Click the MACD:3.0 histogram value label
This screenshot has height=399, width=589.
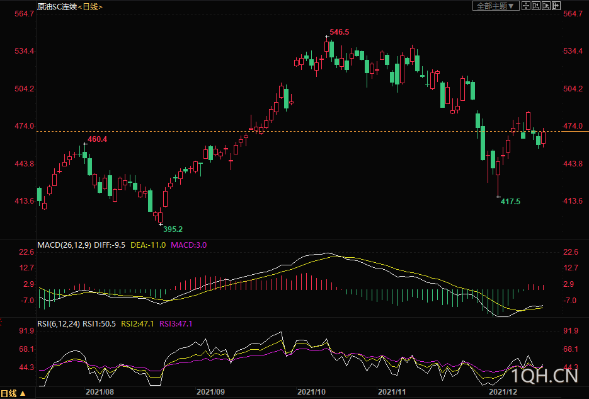tap(189, 245)
